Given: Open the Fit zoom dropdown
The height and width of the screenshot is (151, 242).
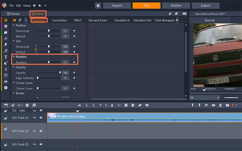Looking at the screenshot, I should click(x=205, y=98).
